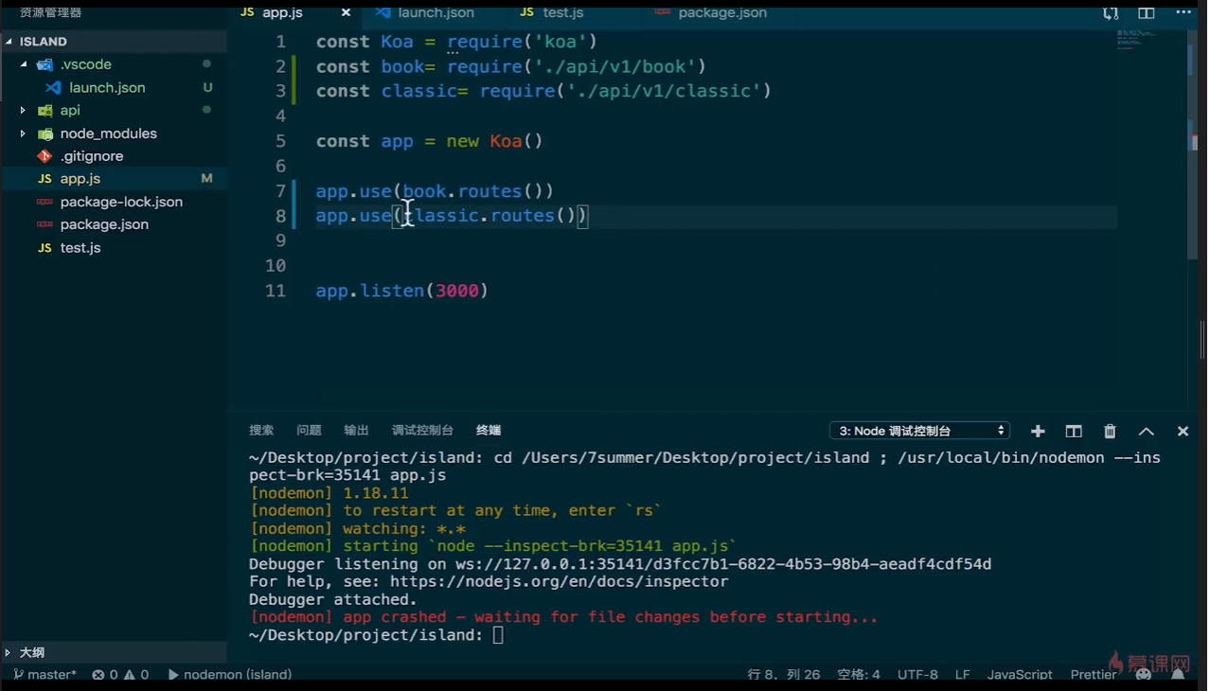
Task: Split the terminal pane
Action: 1074,432
